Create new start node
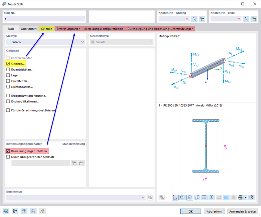 tap(202, 19)
